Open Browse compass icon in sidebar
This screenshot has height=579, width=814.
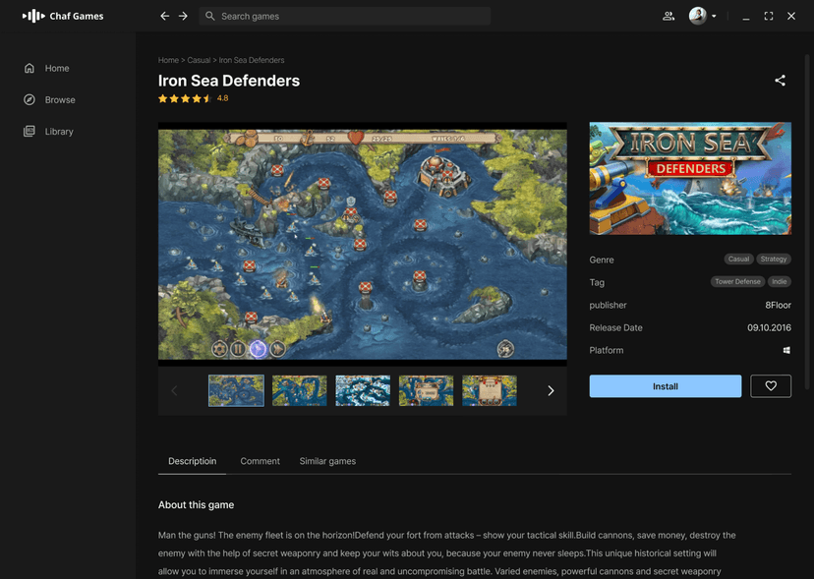click(x=29, y=99)
